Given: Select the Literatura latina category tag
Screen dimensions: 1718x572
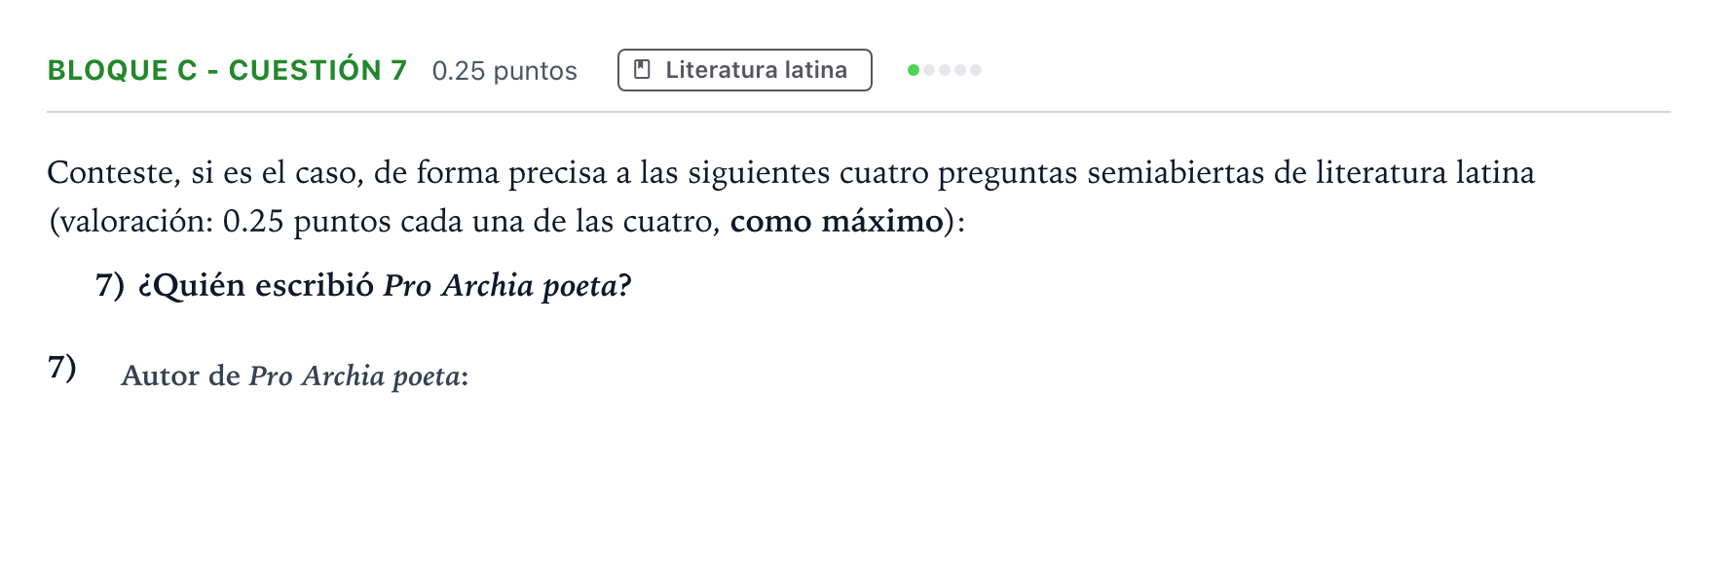Looking at the screenshot, I should point(745,70).
